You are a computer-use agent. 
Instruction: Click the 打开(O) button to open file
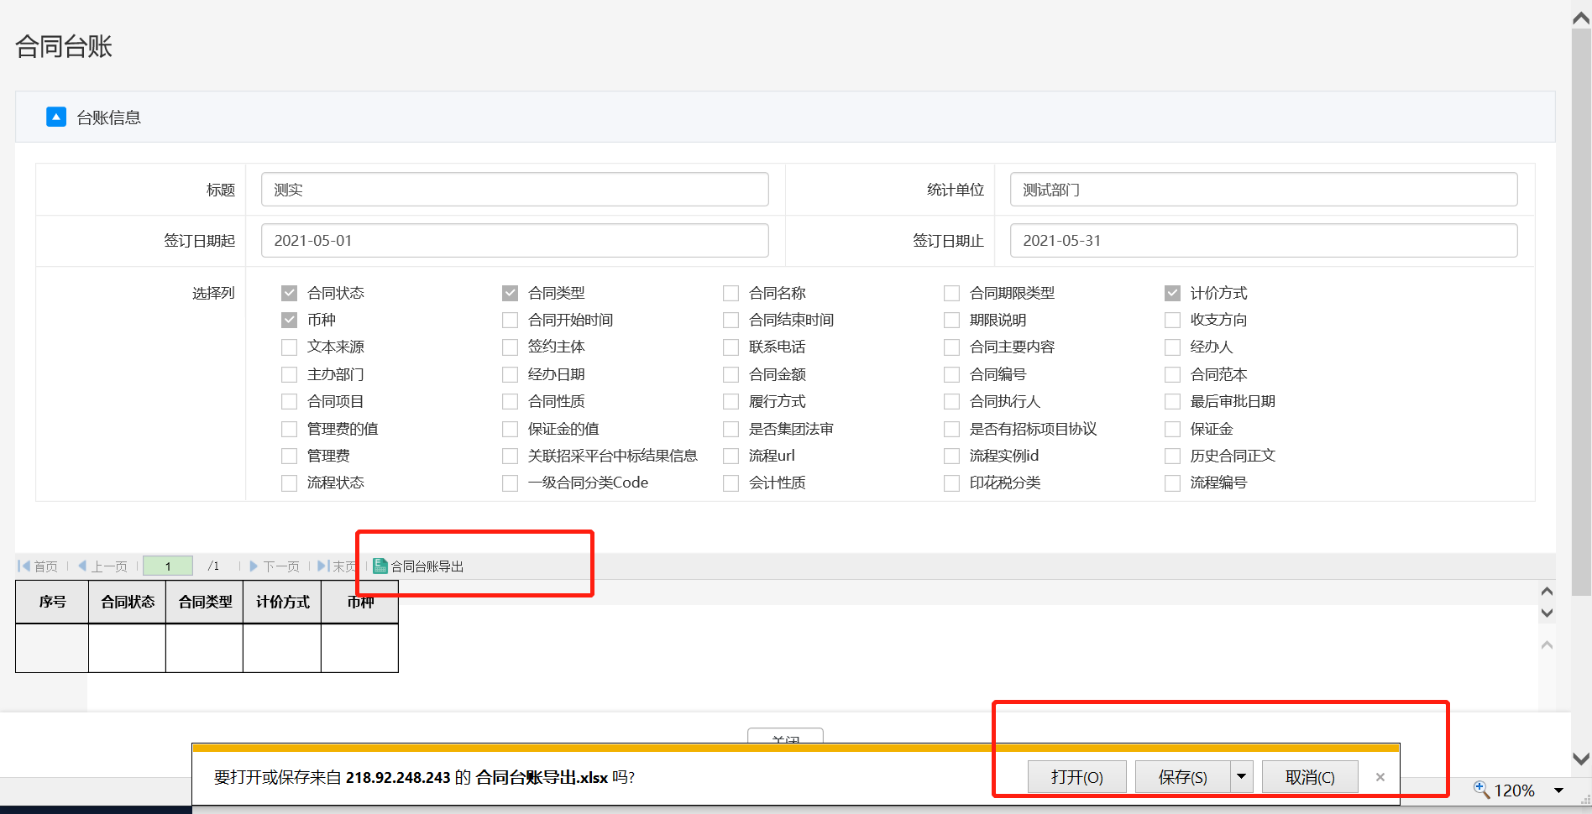coord(1076,777)
